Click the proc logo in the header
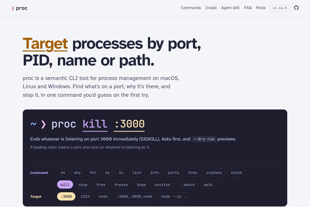The height and width of the screenshot is (207, 310). (19, 8)
